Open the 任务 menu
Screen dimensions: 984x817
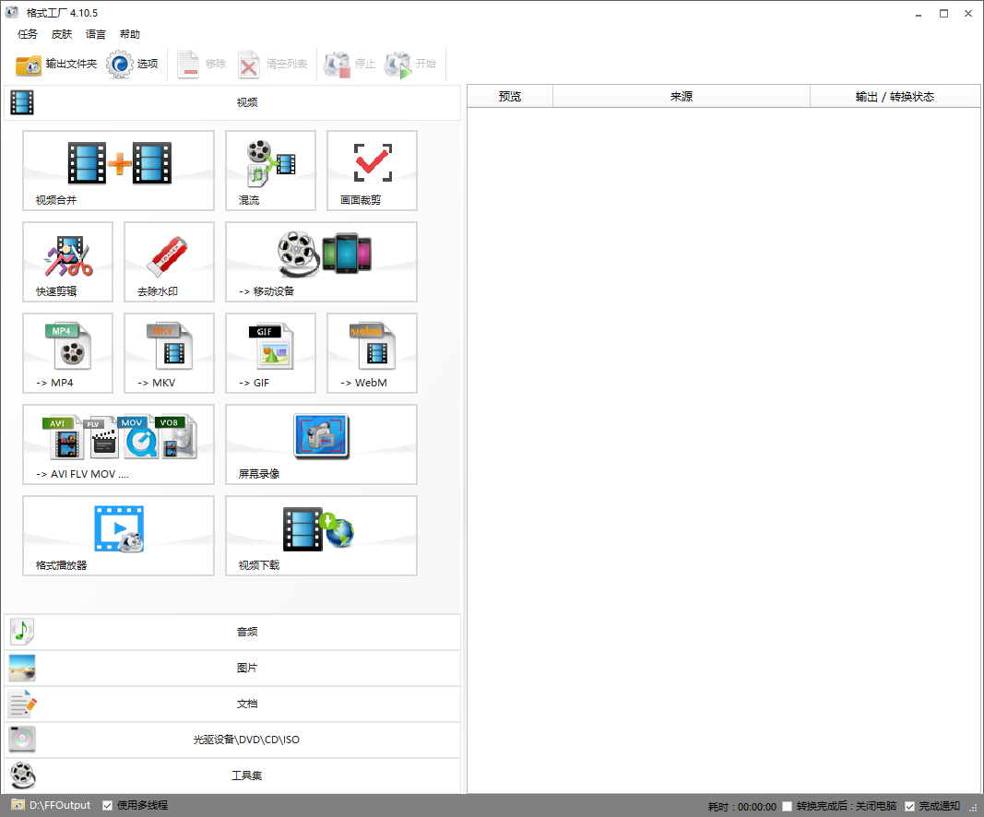click(28, 34)
